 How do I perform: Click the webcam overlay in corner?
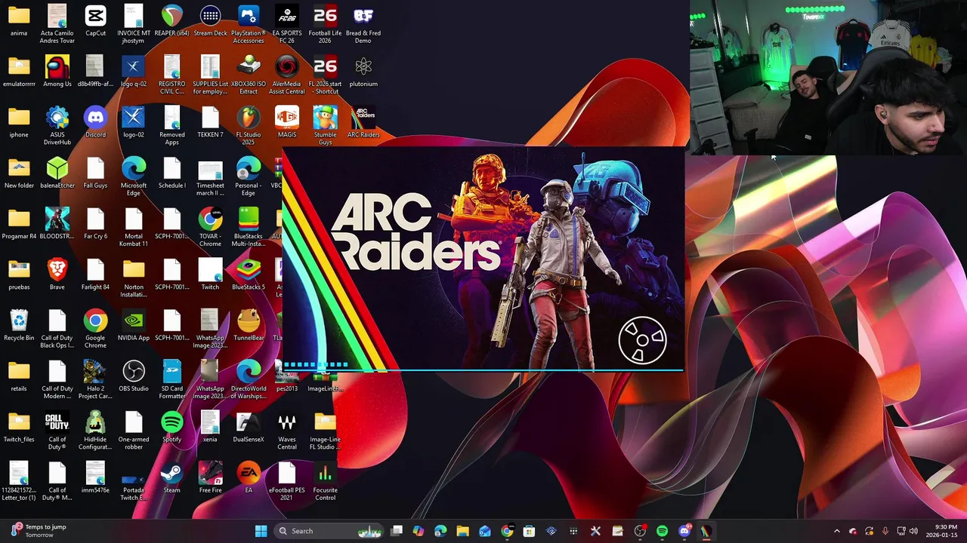(828, 78)
